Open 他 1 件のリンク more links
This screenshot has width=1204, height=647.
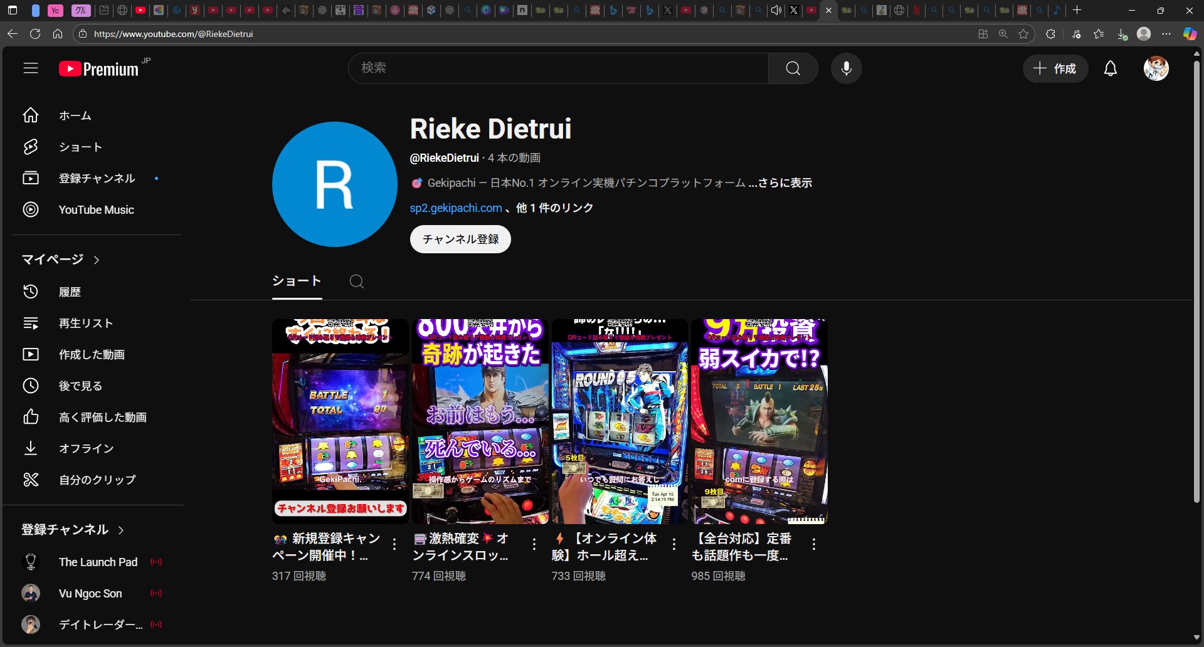[554, 208]
